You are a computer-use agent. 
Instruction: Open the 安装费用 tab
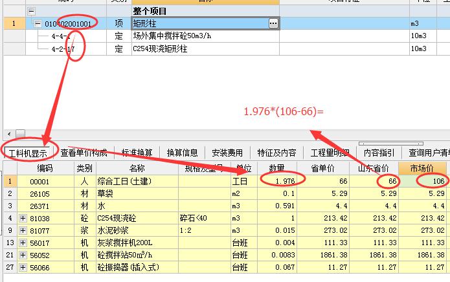[227, 153]
